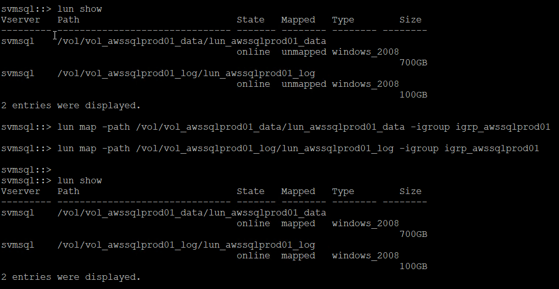Click the log LUN path in the second listing

(186, 245)
